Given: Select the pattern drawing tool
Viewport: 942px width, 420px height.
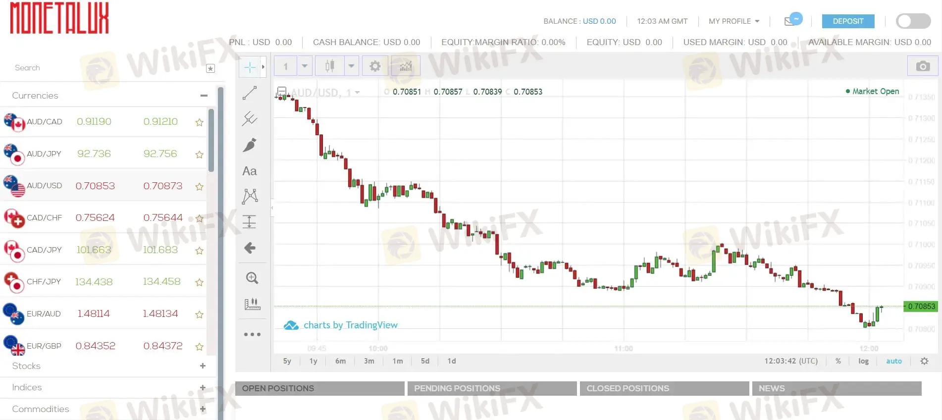Looking at the screenshot, I should [x=250, y=196].
